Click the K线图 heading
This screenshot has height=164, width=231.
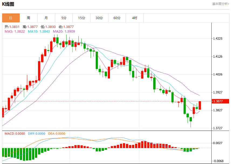[x=8, y=4]
